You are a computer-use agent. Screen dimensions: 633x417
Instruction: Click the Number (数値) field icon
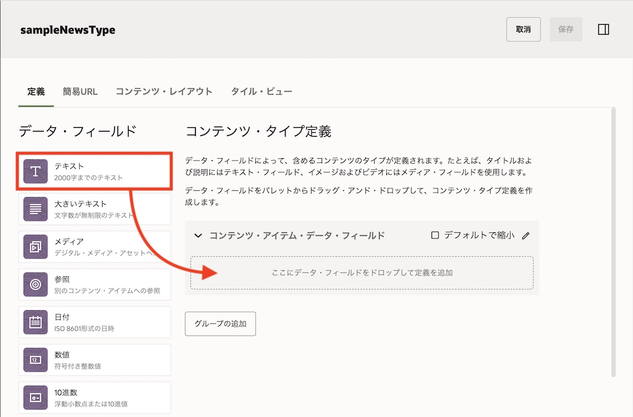point(36,360)
